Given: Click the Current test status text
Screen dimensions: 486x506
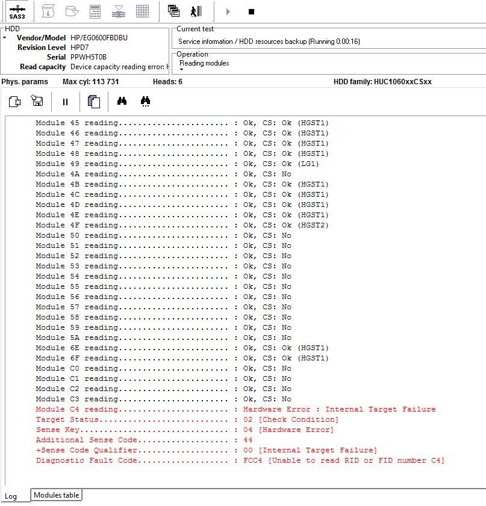Looking at the screenshot, I should pos(269,42).
